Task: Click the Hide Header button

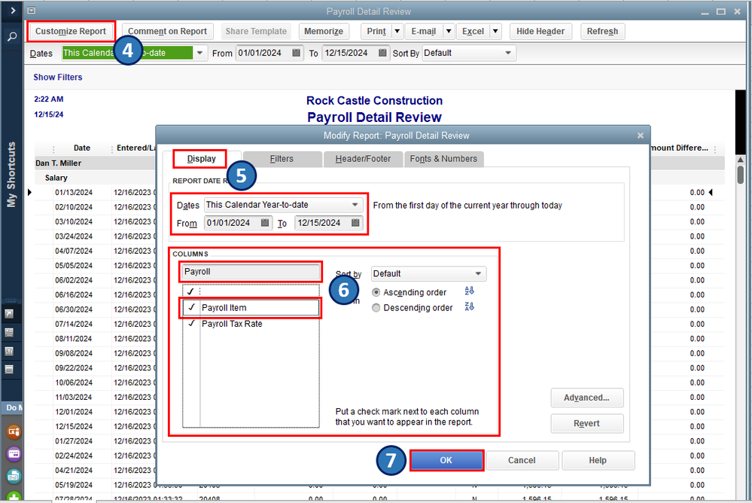Action: 540,31
